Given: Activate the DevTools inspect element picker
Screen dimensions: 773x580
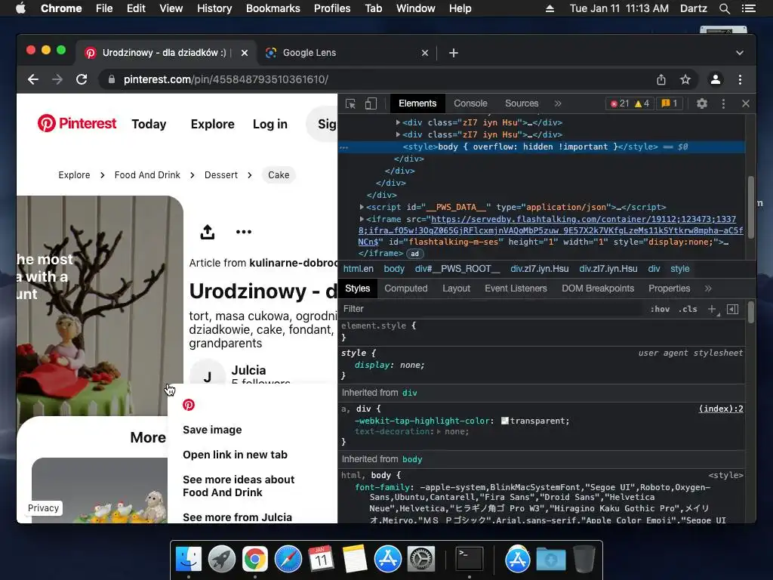Looking at the screenshot, I should 350,103.
